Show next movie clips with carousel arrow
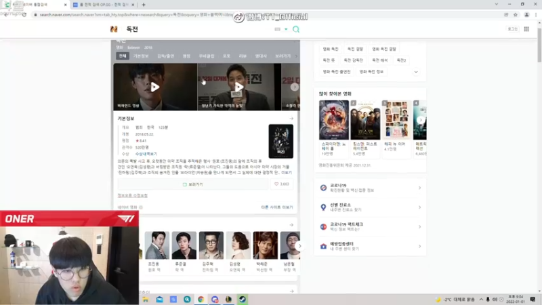This screenshot has width=542, height=305. (x=294, y=87)
